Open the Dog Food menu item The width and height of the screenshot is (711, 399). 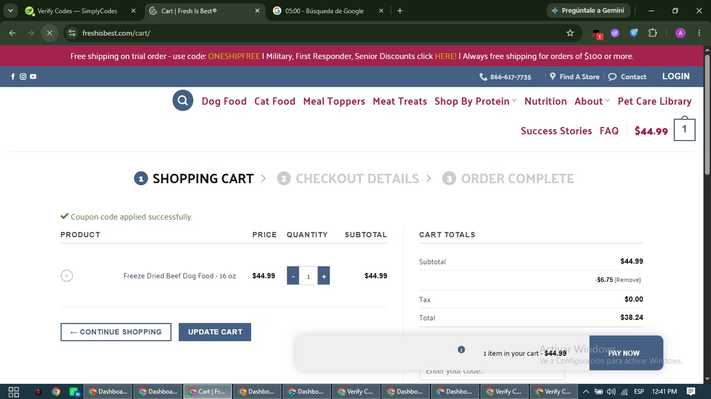224,101
